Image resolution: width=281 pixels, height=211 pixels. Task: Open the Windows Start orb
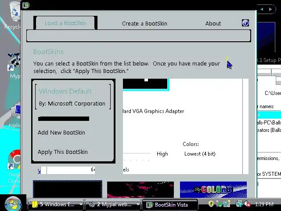13,204
